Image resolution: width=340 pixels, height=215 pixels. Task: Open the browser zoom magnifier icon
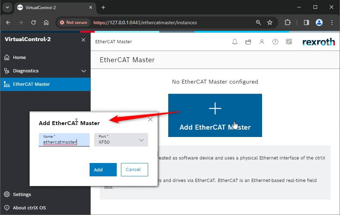pyautogui.click(x=258, y=22)
